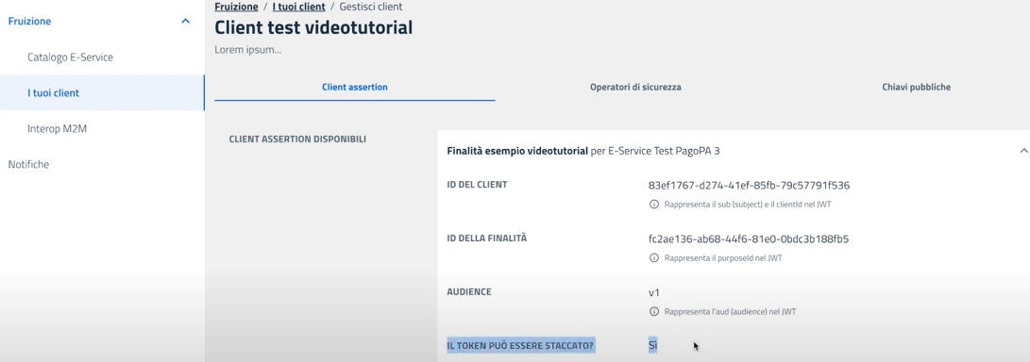Go to Interop M2M in the sidebar

(58, 128)
